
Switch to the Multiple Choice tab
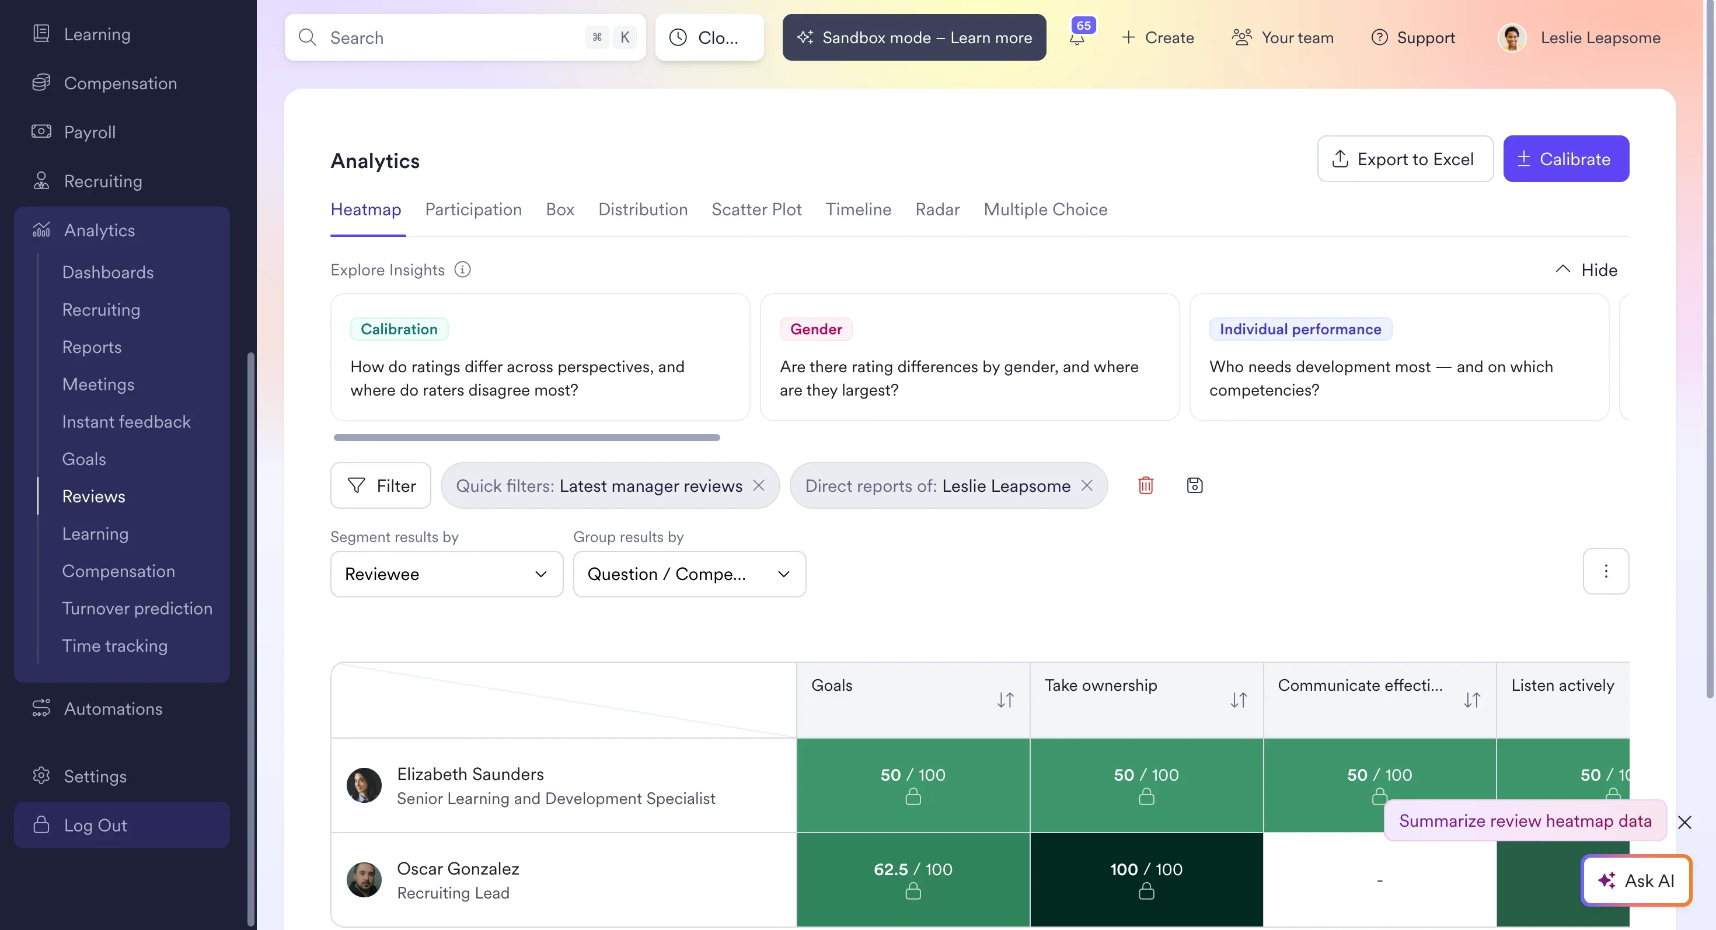pyautogui.click(x=1045, y=209)
